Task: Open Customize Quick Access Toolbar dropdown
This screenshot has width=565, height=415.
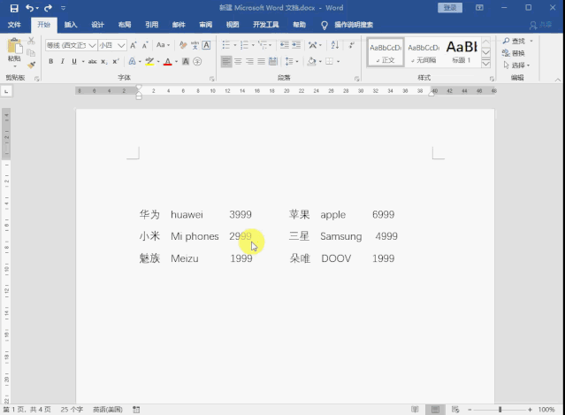Action: coord(63,8)
